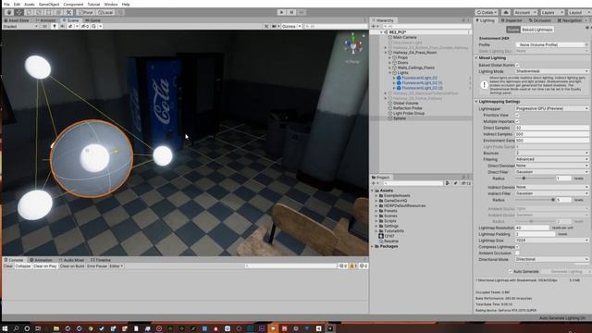Toggle scene grid visibility icon

tap(94, 27)
